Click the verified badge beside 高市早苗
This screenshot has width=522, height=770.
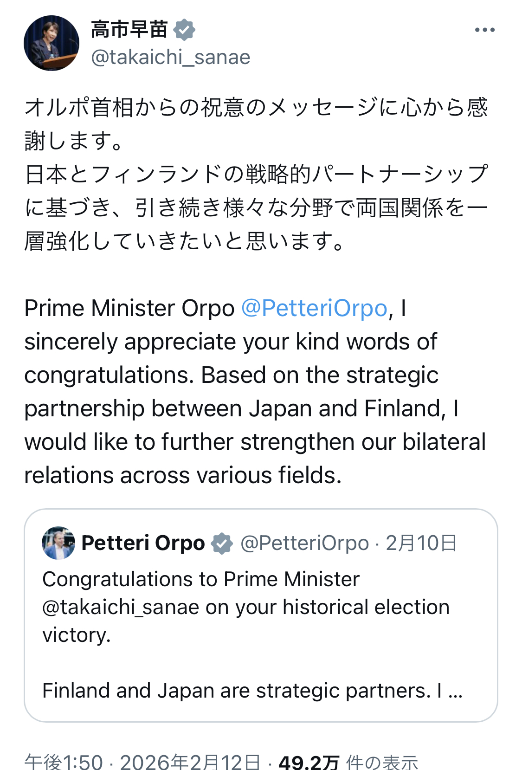[x=184, y=30]
